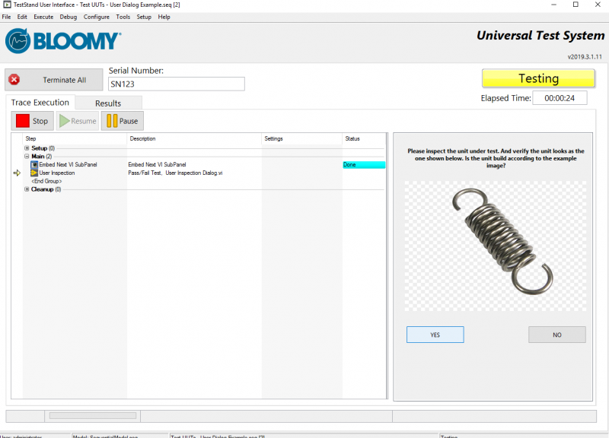Viewport: 609px width, 438px height.
Task: Minimize the TestStand window
Action: [x=554, y=5]
